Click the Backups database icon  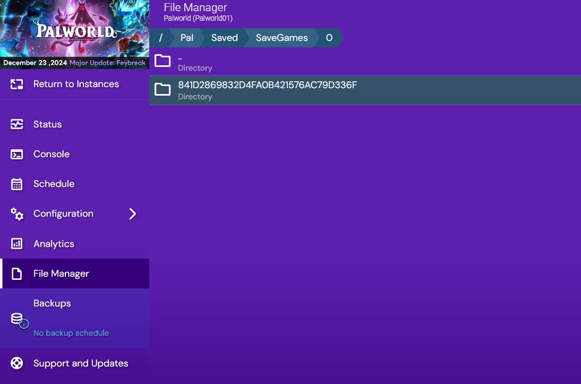pos(17,318)
